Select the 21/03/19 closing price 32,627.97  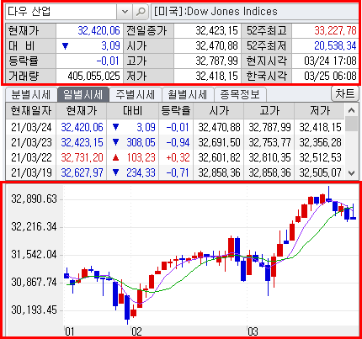tap(83, 172)
